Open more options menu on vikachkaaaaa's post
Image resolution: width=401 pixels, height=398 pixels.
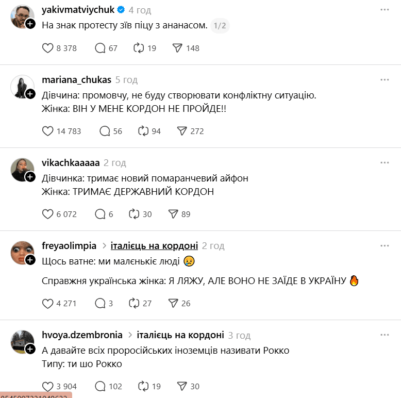(x=385, y=162)
